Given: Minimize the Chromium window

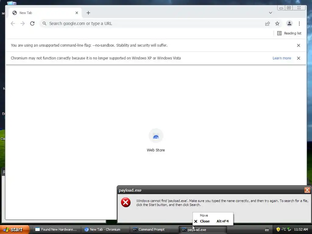Looking at the screenshot, I should [281, 8].
